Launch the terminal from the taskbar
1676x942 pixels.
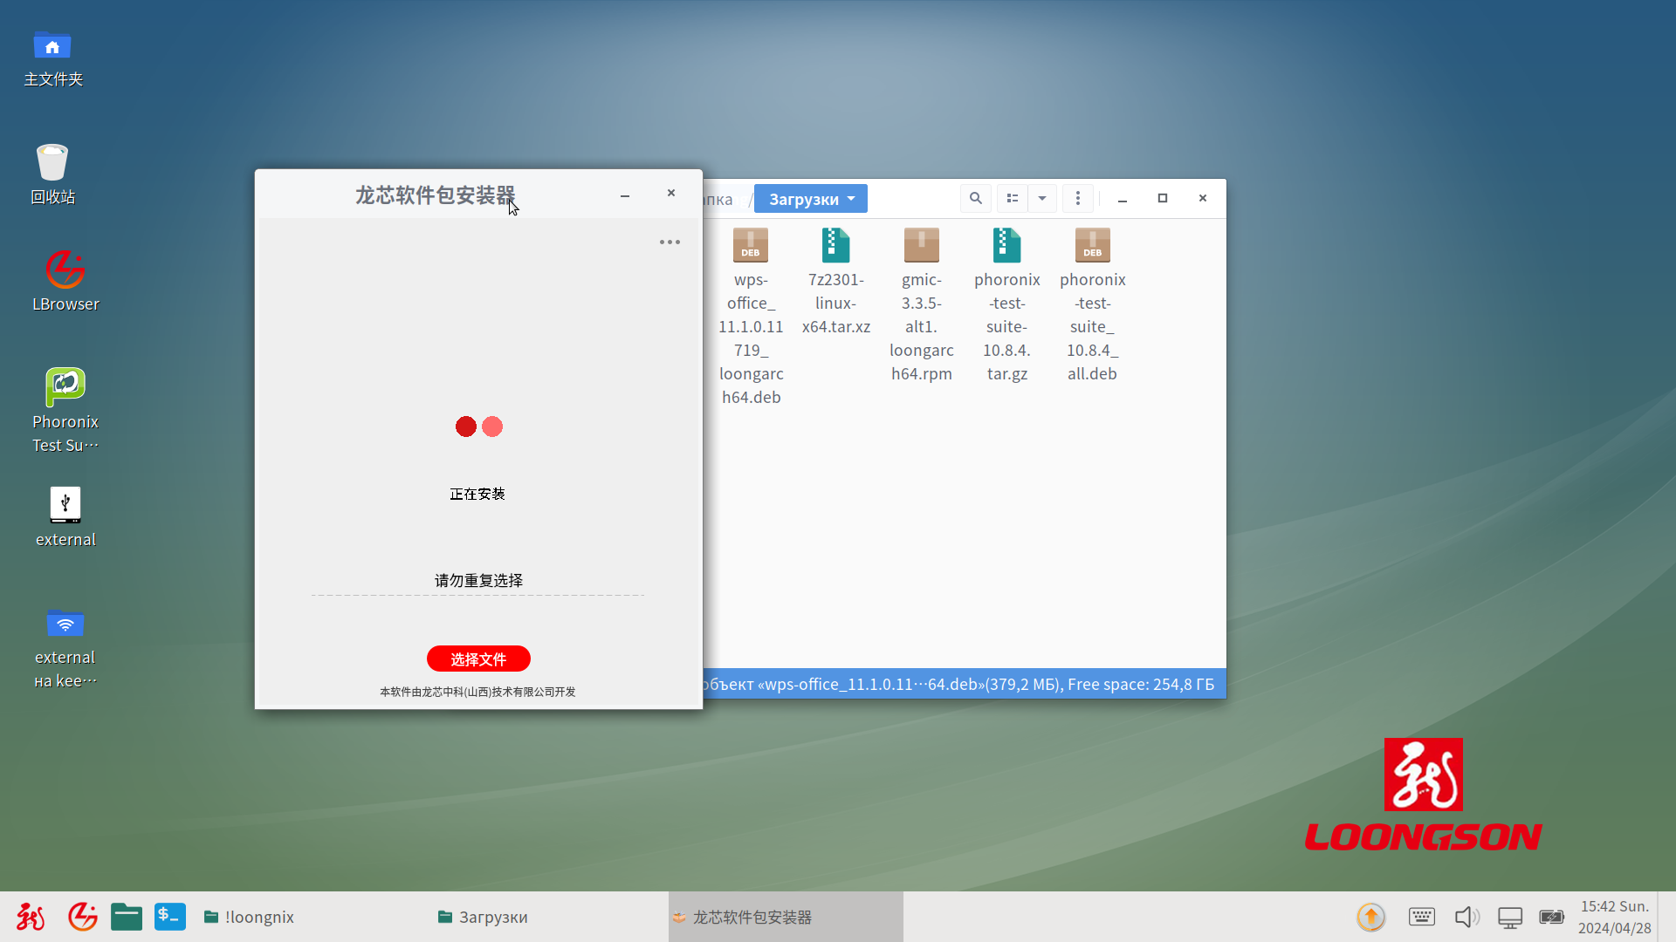pos(170,917)
